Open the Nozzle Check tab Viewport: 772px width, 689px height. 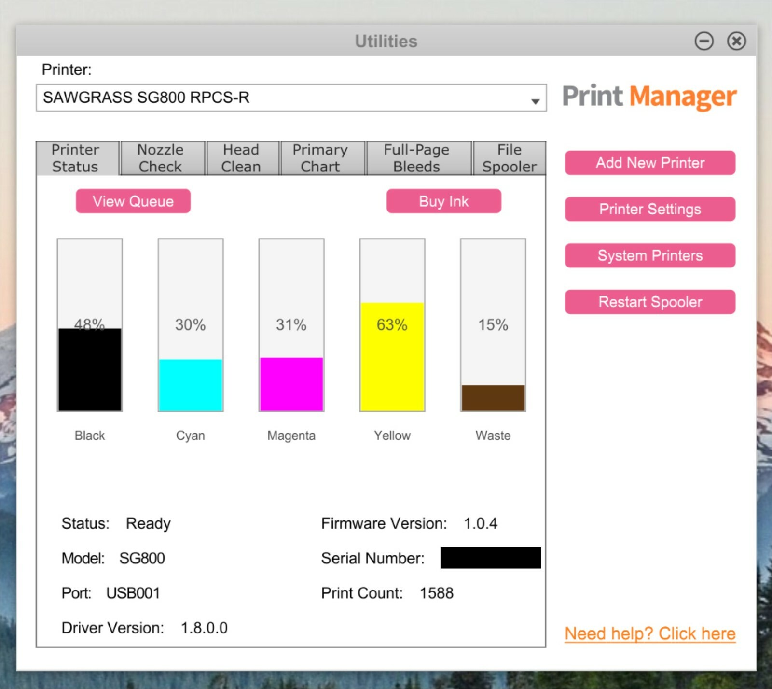click(163, 158)
